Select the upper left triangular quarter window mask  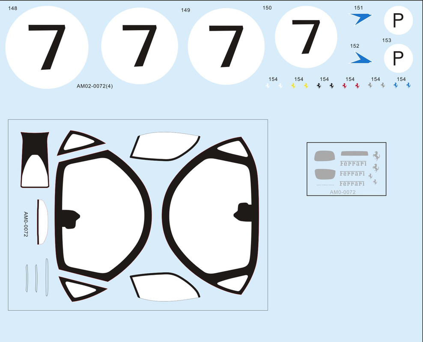[x=80, y=143]
